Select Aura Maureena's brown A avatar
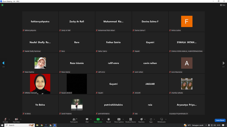 [x=187, y=63]
